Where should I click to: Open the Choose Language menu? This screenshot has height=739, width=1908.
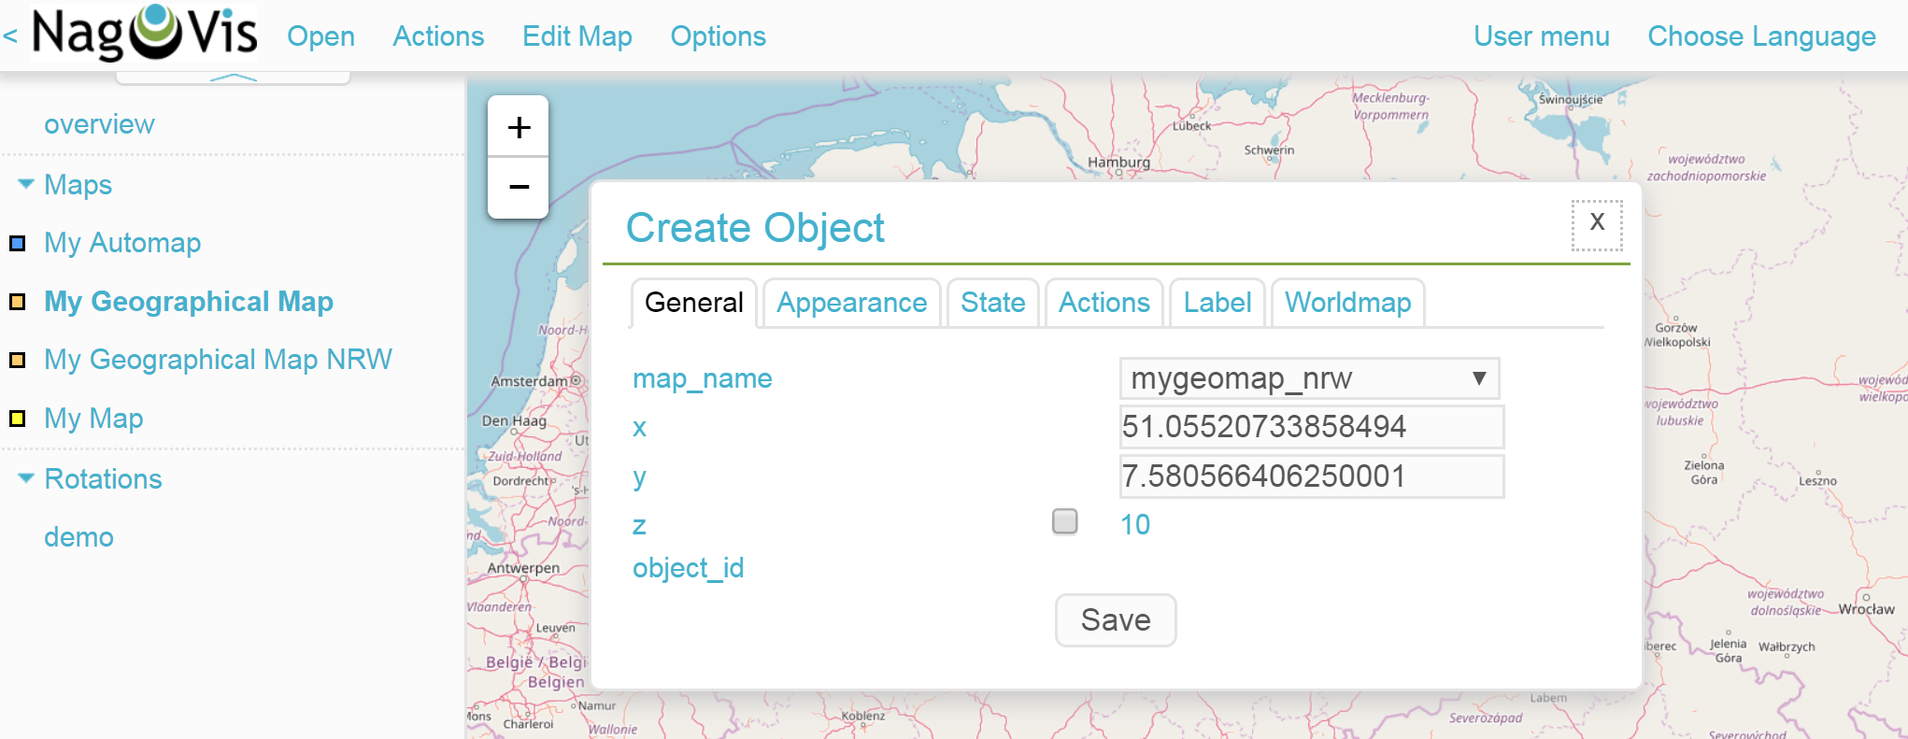[x=1761, y=36]
